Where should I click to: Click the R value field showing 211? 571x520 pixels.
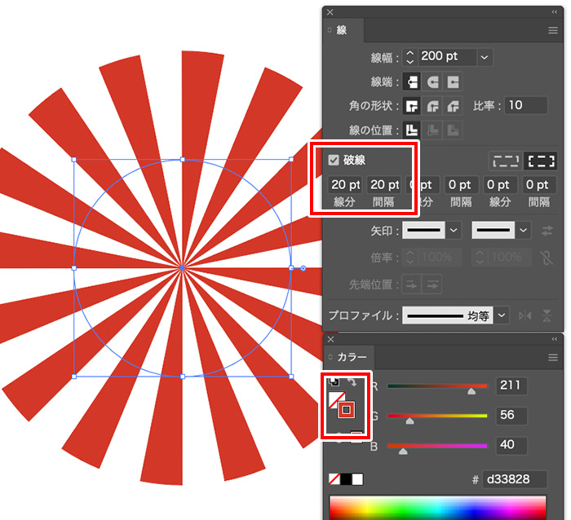coord(511,386)
